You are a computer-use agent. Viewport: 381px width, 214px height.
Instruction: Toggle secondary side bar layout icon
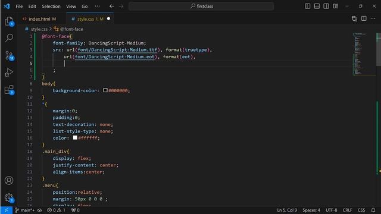point(326,6)
